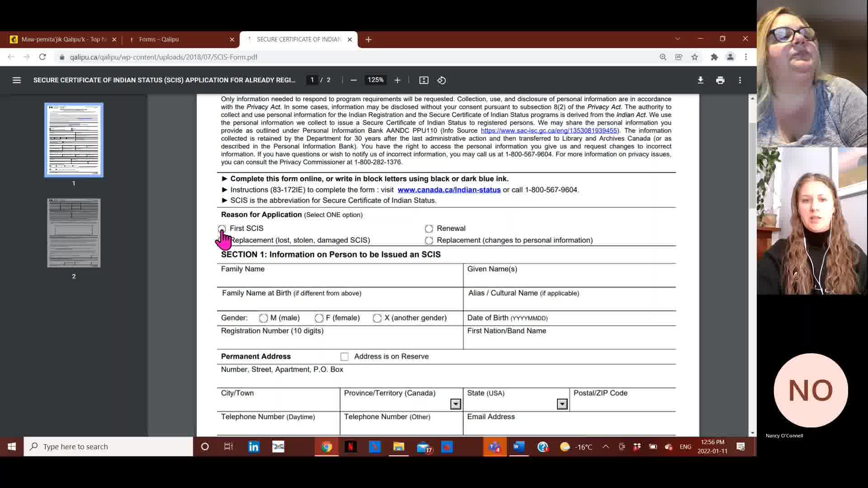Choose the F (female) gender option
The width and height of the screenshot is (868, 488).
319,318
